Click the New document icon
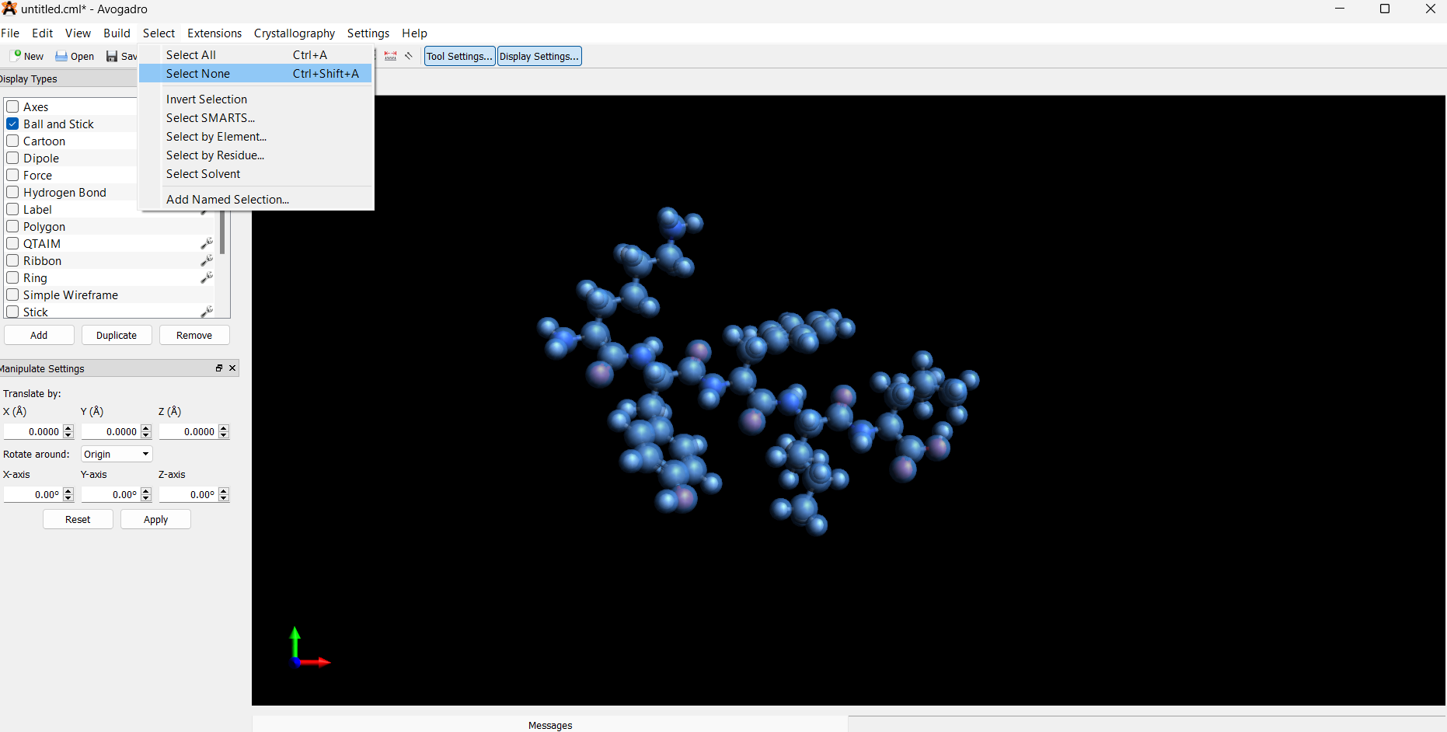The height and width of the screenshot is (732, 1447). click(16, 56)
